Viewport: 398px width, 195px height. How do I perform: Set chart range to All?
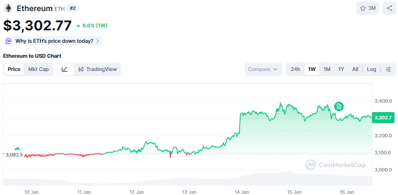(355, 69)
